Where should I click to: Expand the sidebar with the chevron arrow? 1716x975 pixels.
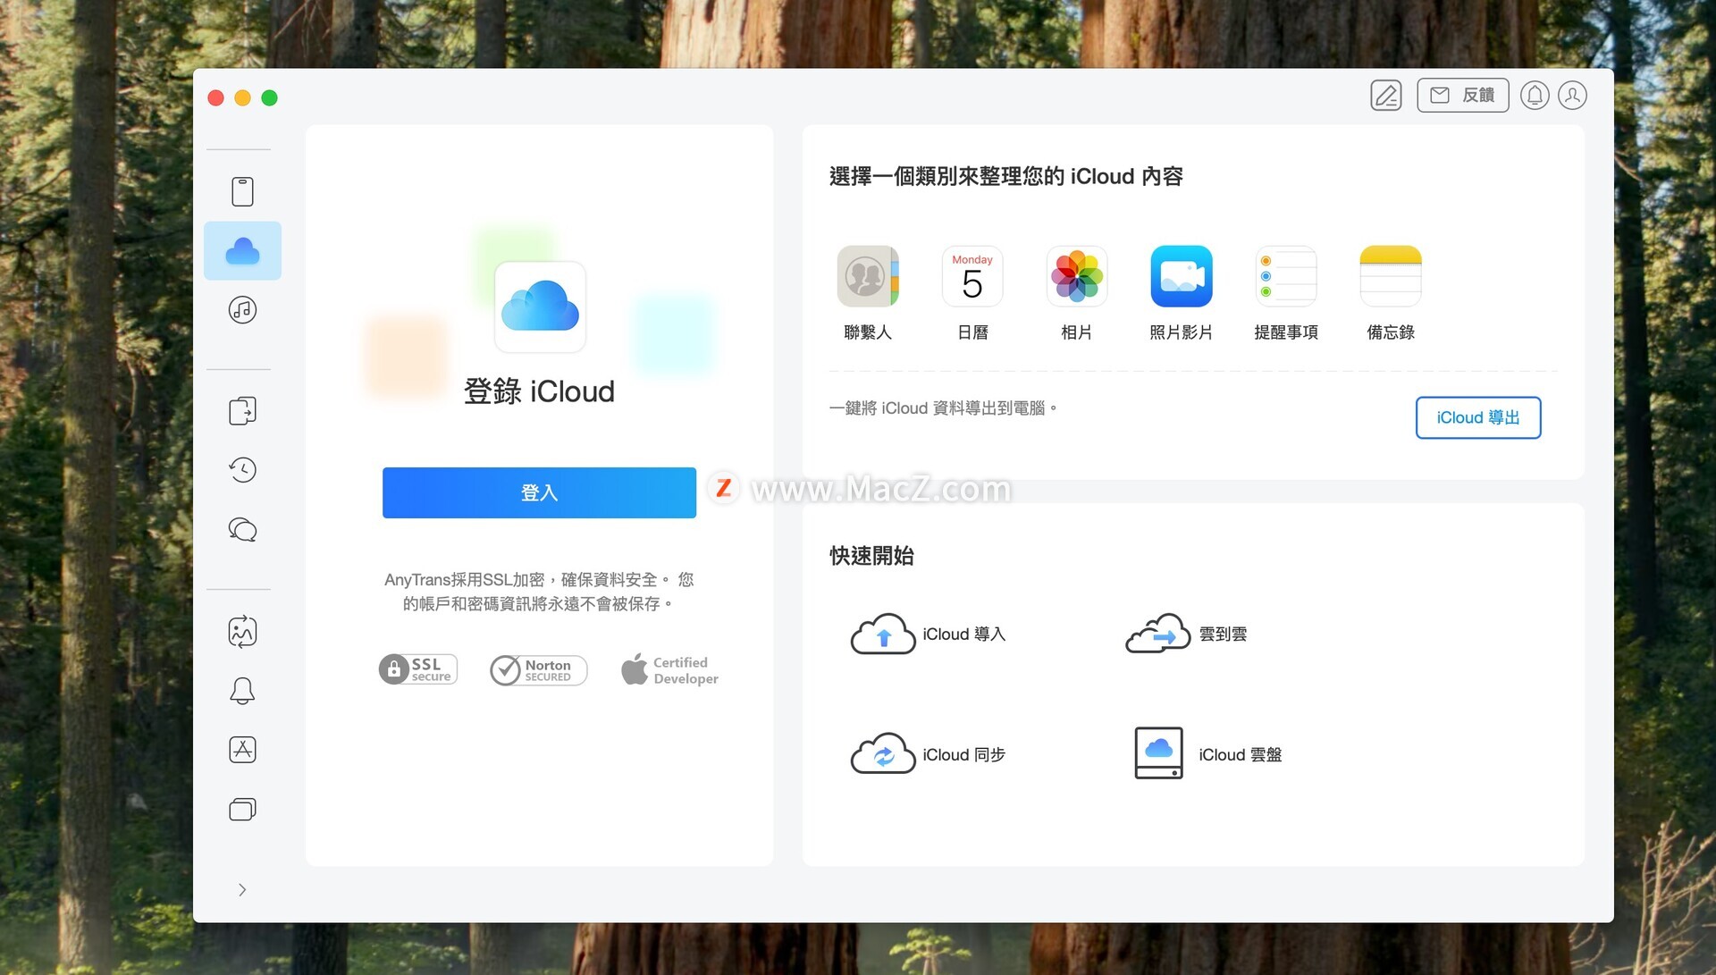[242, 890]
